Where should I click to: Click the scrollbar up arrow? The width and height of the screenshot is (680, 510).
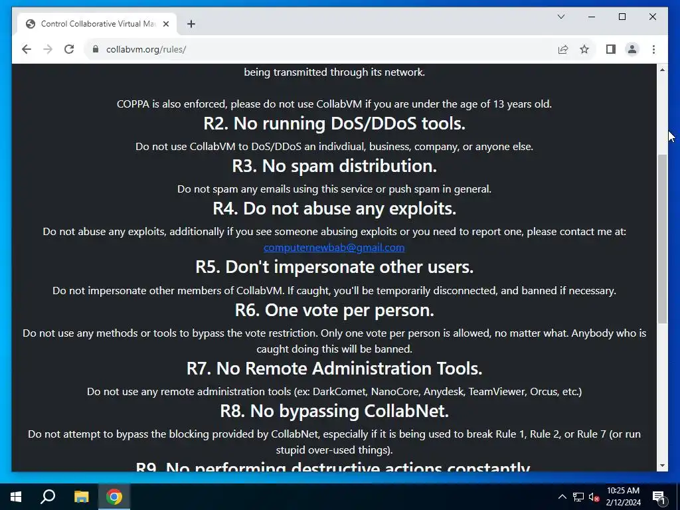(662, 69)
